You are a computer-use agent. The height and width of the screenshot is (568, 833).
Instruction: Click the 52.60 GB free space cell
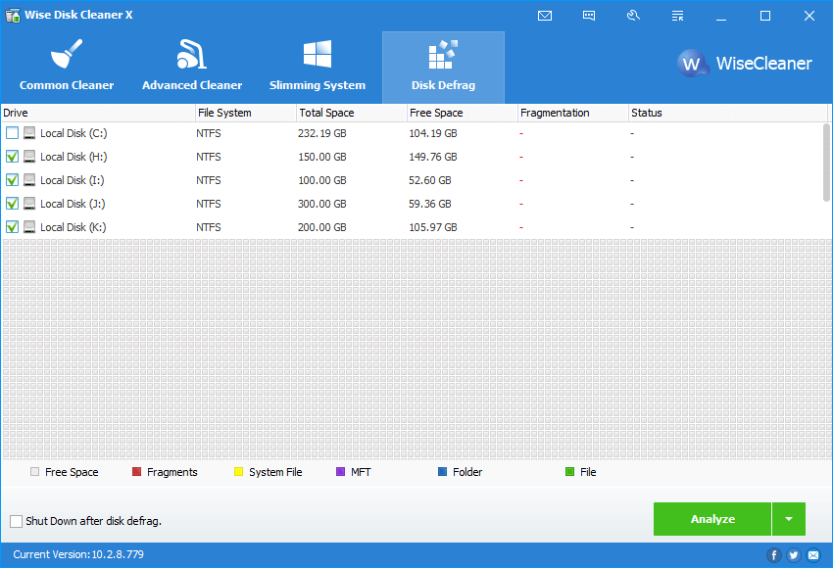coord(430,180)
